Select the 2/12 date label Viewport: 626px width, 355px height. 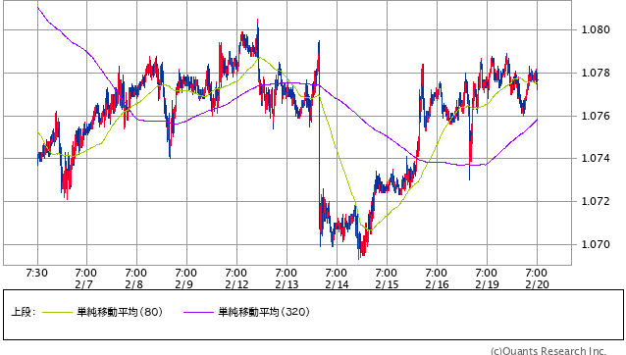click(x=236, y=284)
